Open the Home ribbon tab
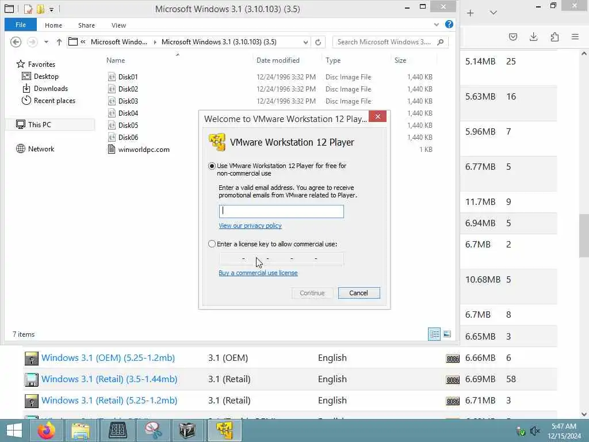The height and width of the screenshot is (442, 589). 53,25
